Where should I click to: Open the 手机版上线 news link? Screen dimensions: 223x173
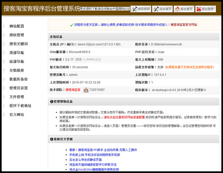tap(94, 155)
